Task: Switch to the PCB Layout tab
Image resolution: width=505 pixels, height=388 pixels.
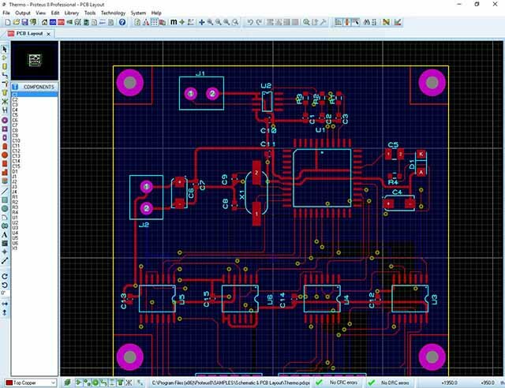Action: point(29,33)
